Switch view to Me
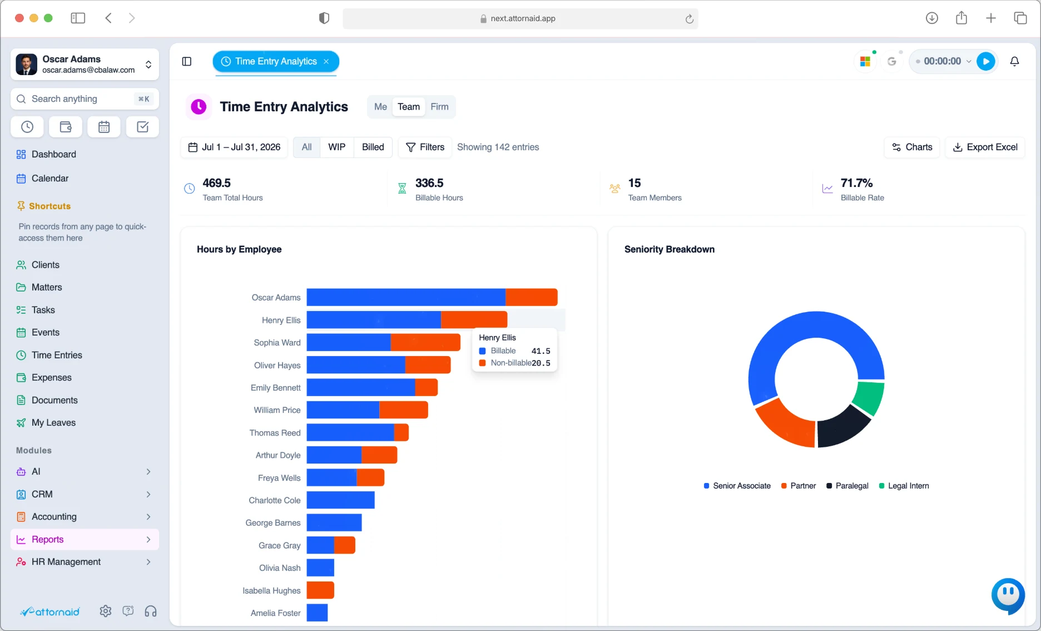This screenshot has height=631, width=1041. point(380,107)
